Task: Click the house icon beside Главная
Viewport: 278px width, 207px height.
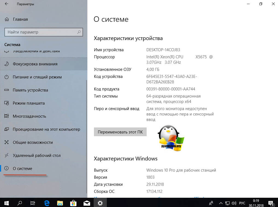Action: point(7,19)
